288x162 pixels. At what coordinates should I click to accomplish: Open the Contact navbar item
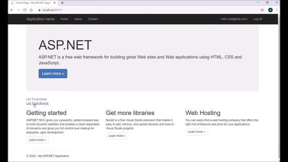93,19
